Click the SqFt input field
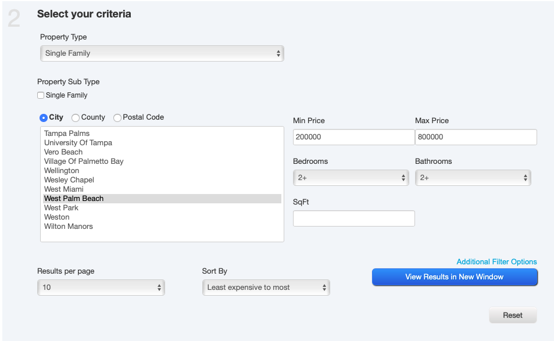 pos(353,218)
